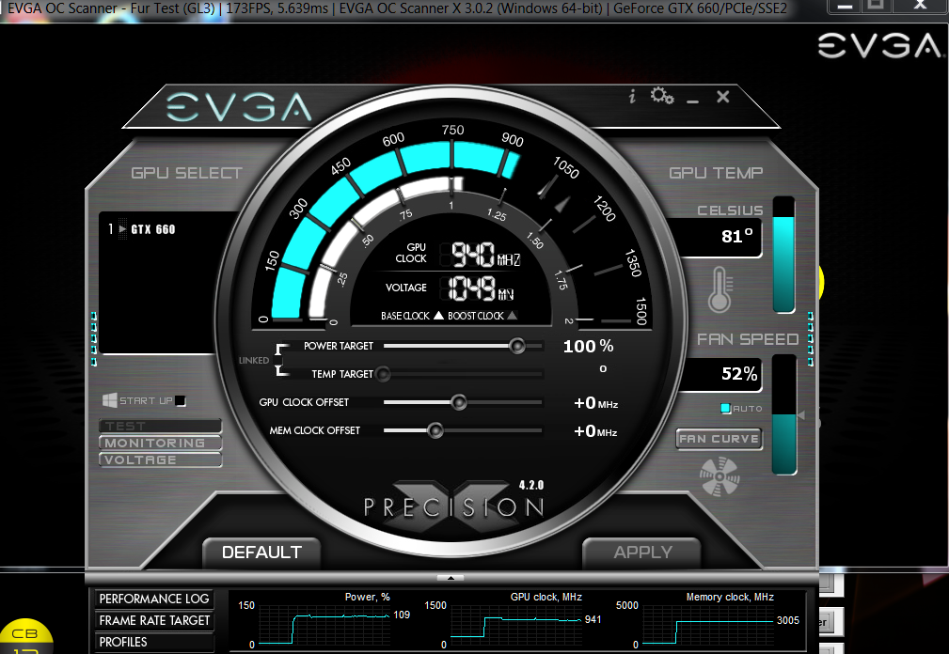Click the GPU temperature vertical bar

(x=783, y=255)
